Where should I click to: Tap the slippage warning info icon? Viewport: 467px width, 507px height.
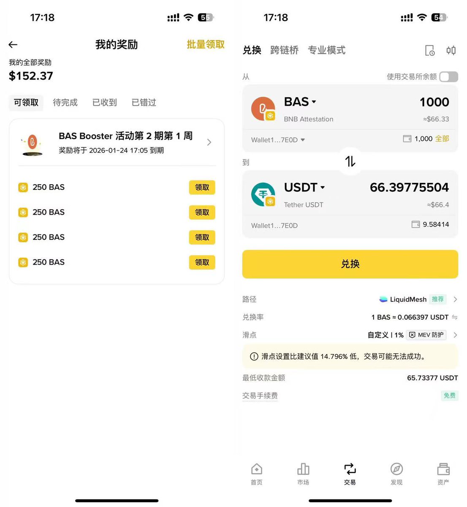[254, 357]
